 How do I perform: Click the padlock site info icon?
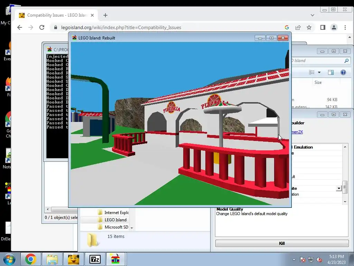(x=56, y=27)
